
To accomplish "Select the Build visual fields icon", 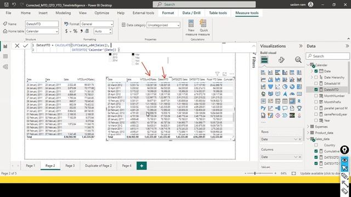I will 264,60.
